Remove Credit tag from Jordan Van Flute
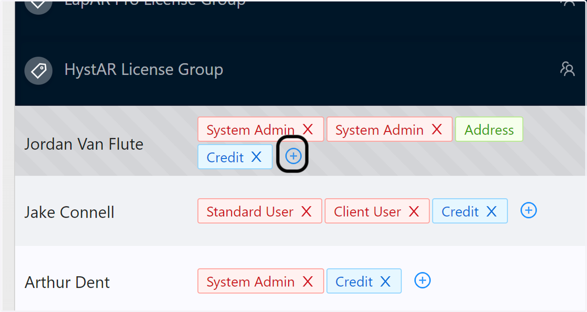 point(256,157)
